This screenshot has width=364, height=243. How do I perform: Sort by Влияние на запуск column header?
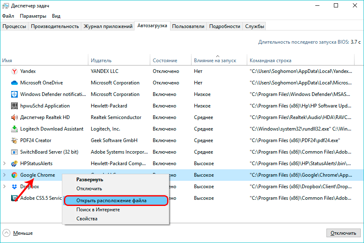[215, 61]
